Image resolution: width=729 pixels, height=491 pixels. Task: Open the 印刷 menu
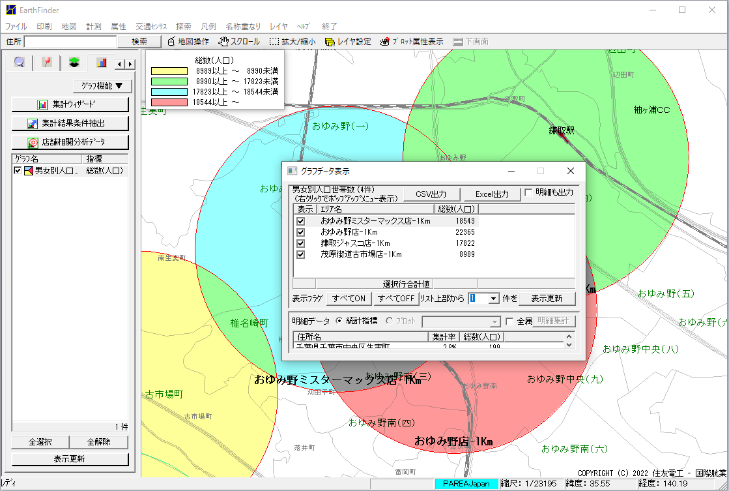44,27
